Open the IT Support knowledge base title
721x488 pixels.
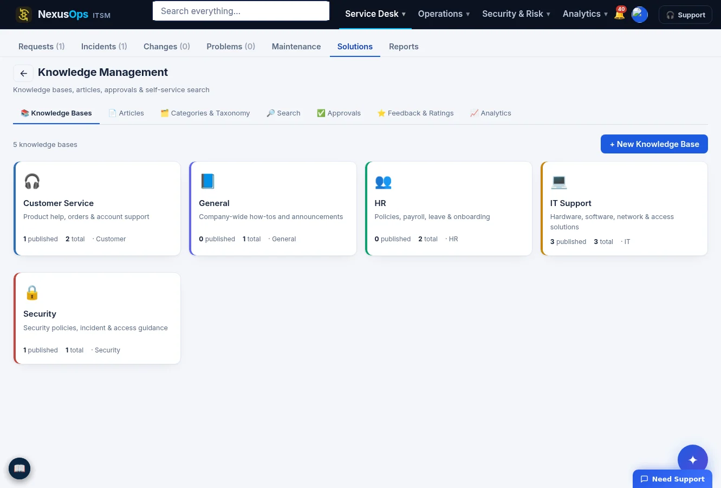(x=570, y=203)
